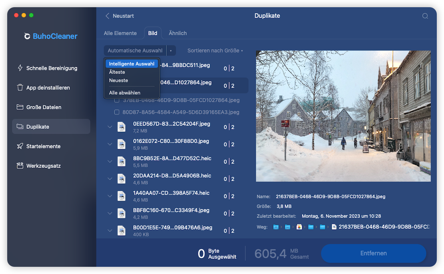This screenshot has width=444, height=274.
Task: Click the 0 Byte Ausgewählt value
Action: click(x=217, y=254)
